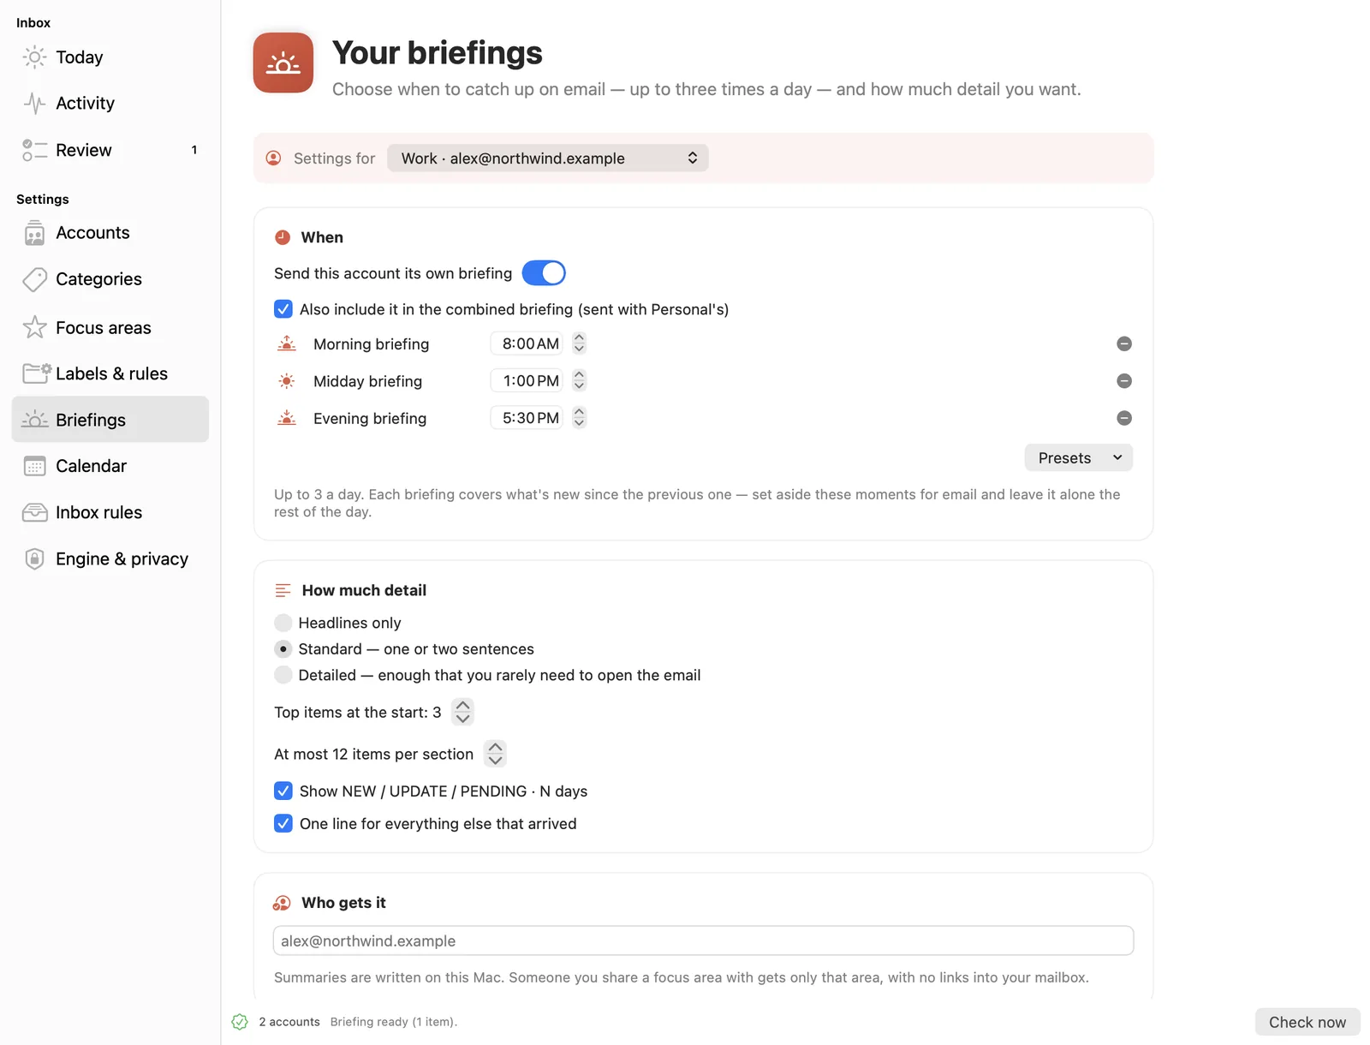The image size is (1370, 1045).
Task: Click the Morning briefing time stepper
Action: coord(580,343)
